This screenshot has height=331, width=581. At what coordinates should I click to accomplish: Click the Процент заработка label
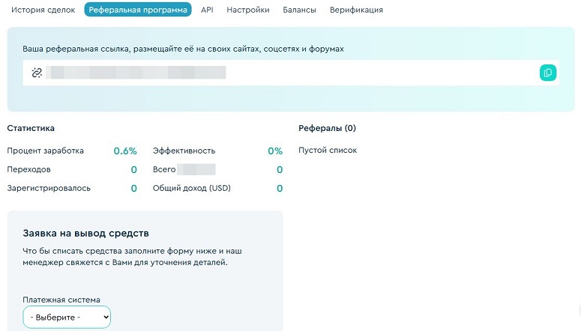pyautogui.click(x=45, y=151)
